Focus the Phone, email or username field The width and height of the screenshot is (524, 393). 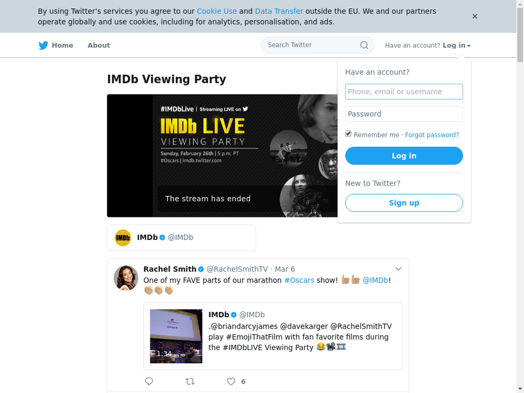[404, 92]
